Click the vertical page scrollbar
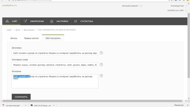Viewport: 190px width, 107px height. coord(189,45)
